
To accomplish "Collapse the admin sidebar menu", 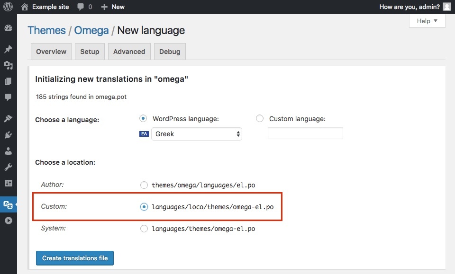I will click(x=8, y=221).
